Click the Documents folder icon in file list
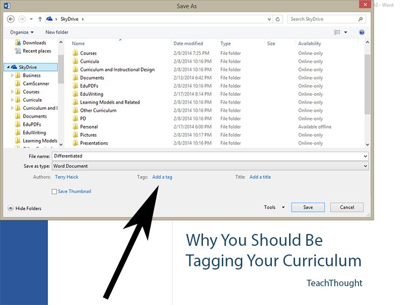Screen dimensions: 407x305 point(75,78)
